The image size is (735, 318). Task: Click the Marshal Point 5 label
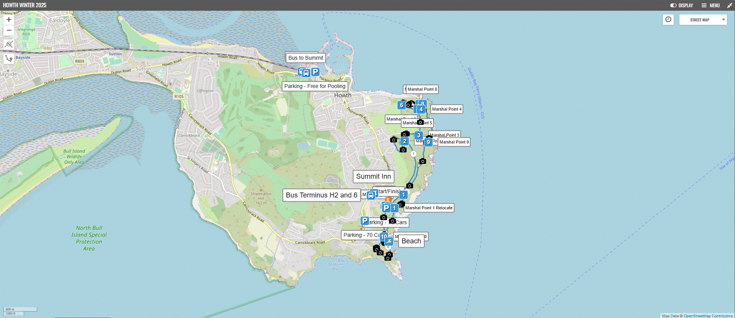click(x=417, y=123)
